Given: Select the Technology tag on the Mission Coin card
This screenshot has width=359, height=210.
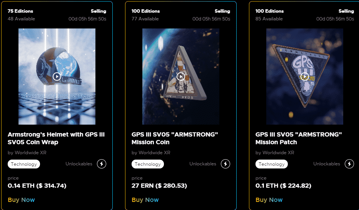Looking at the screenshot, I should point(148,164).
